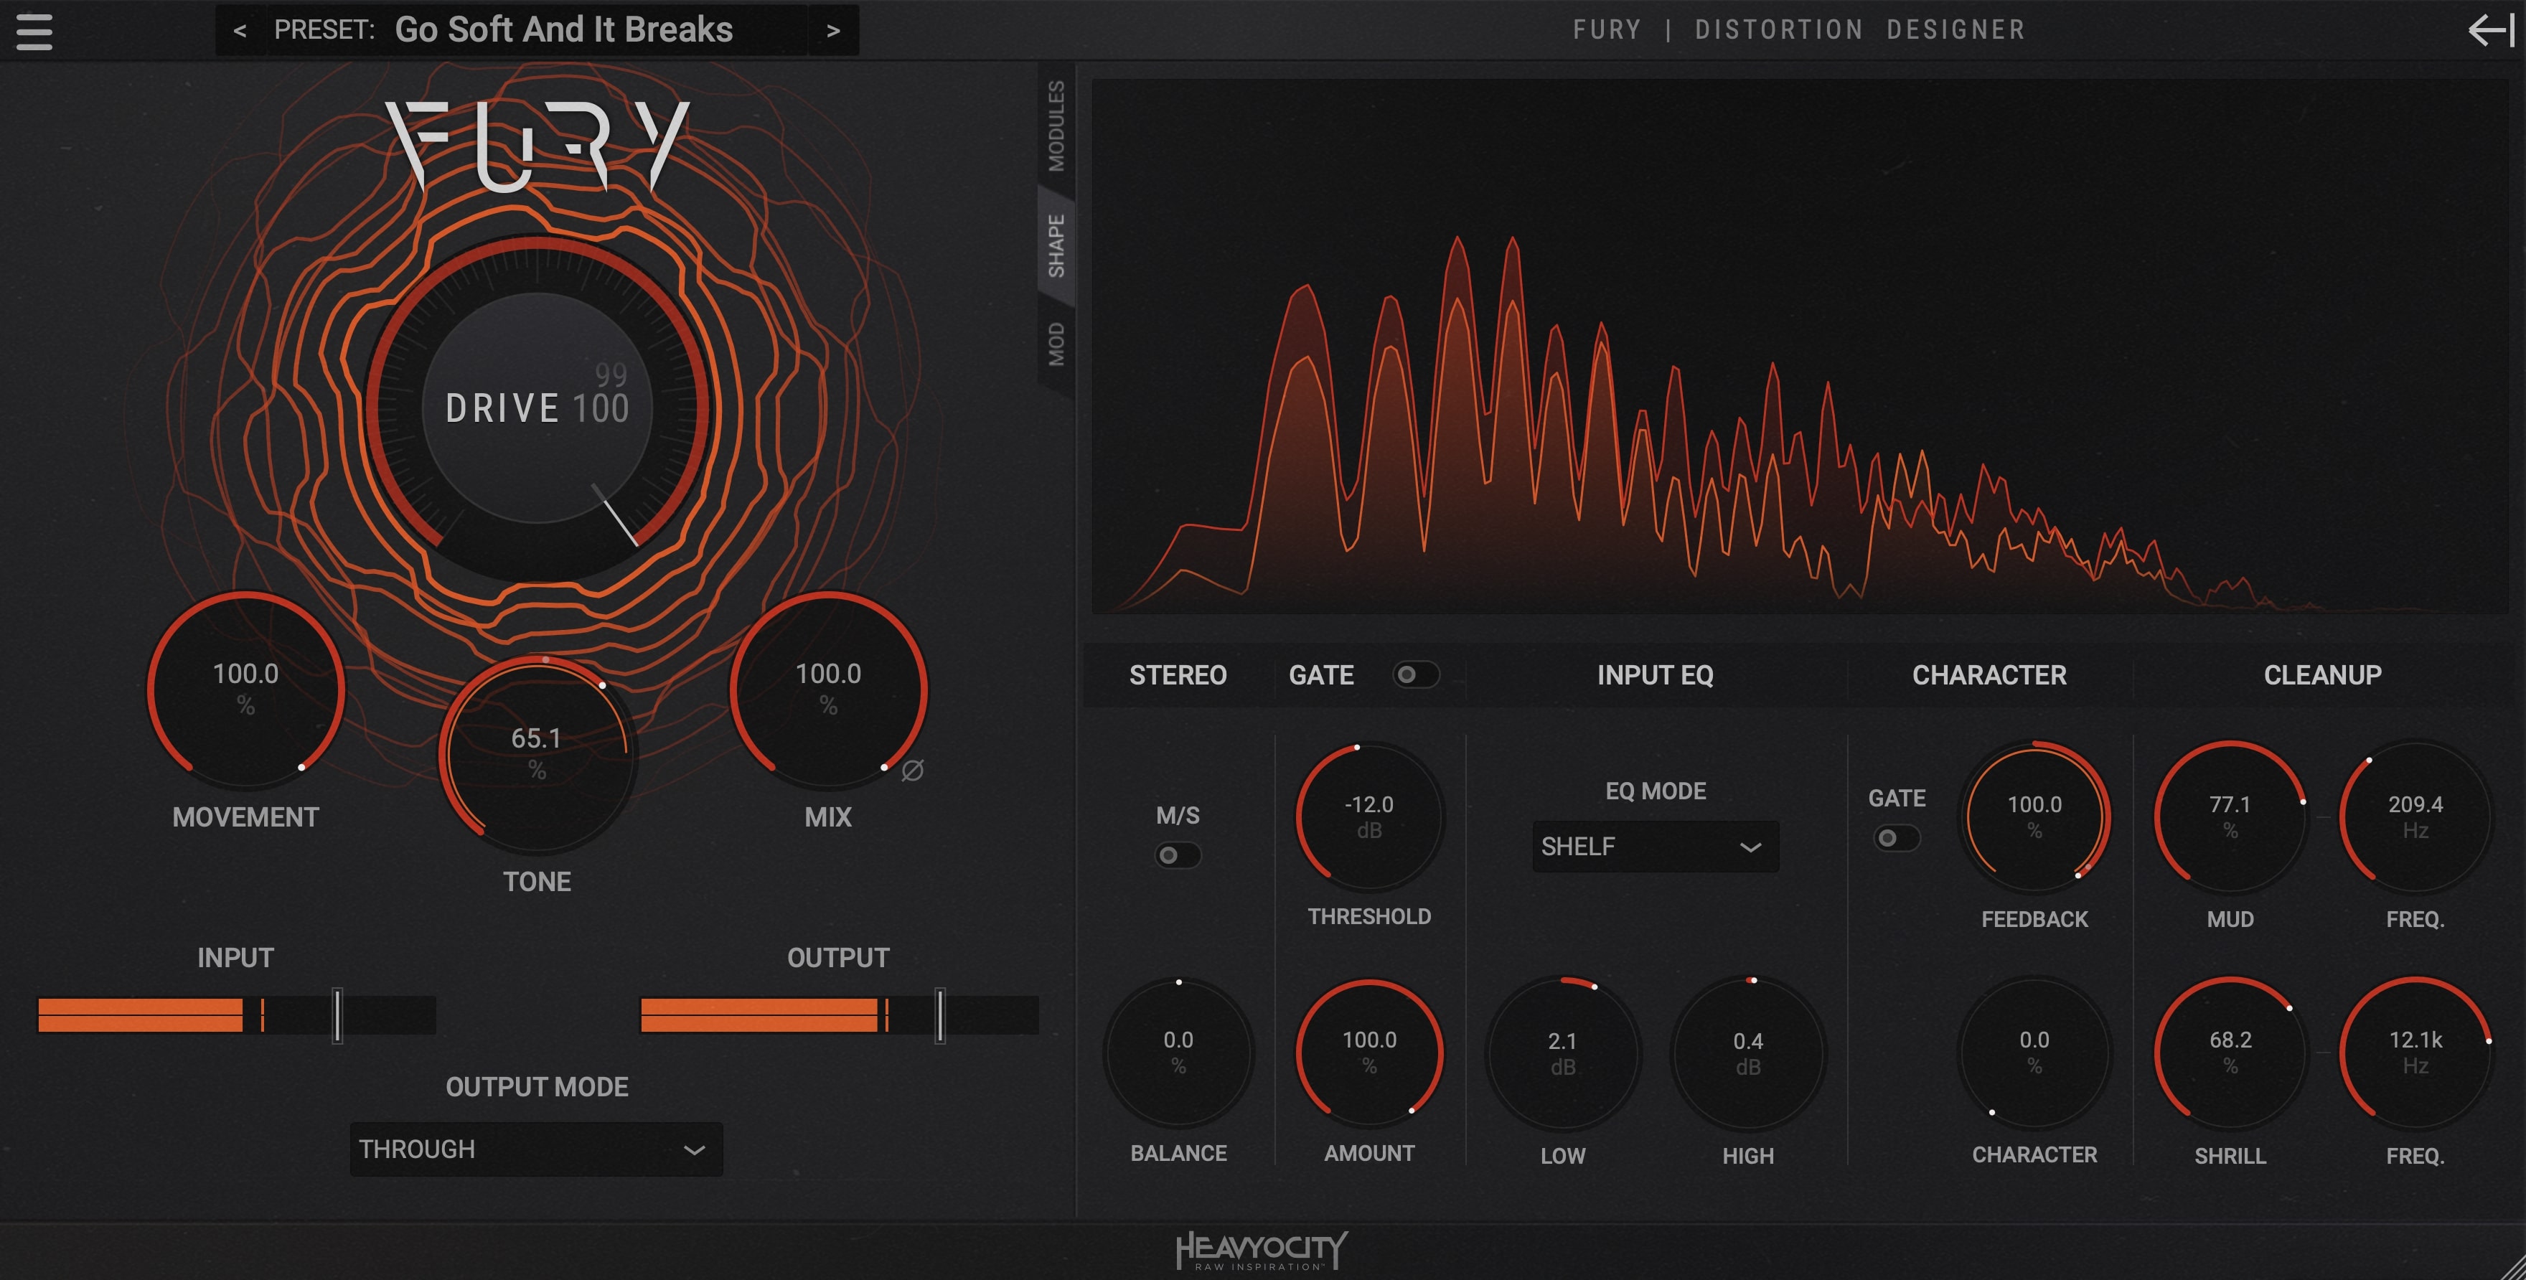Switch to the Mod tab

(x=1056, y=344)
